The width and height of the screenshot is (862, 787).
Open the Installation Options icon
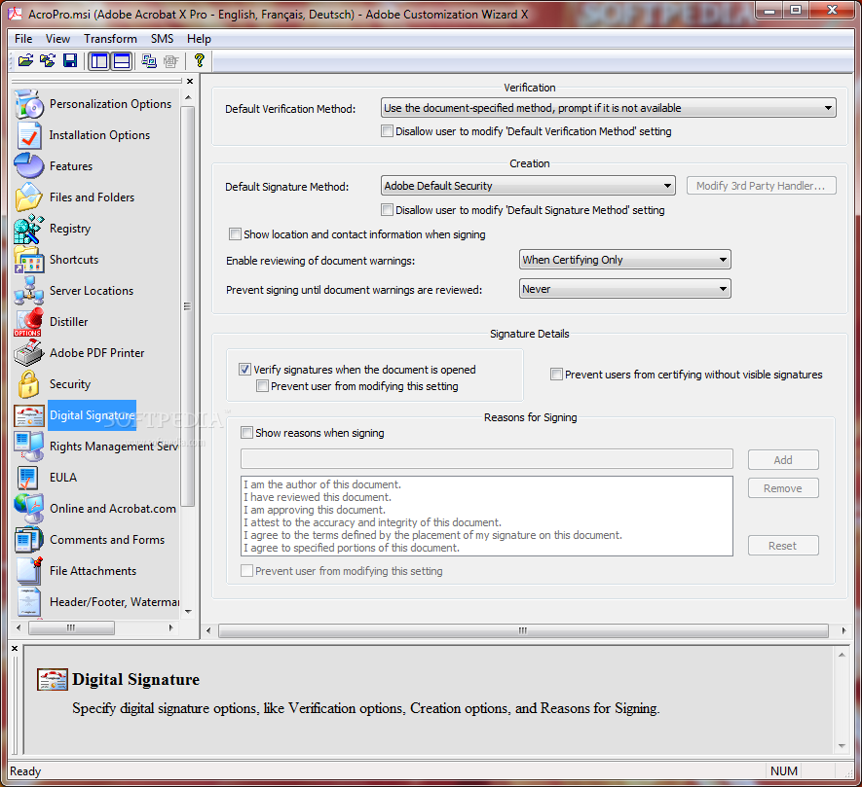(x=29, y=135)
